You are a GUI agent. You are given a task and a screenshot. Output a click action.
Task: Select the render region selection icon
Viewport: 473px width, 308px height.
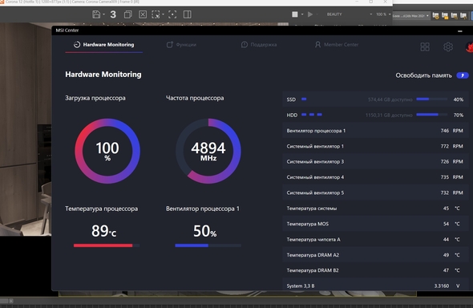[x=156, y=14]
